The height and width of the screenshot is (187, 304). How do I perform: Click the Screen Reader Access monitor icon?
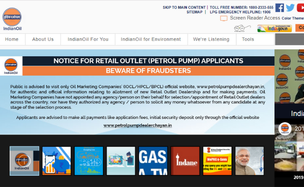click(224, 18)
